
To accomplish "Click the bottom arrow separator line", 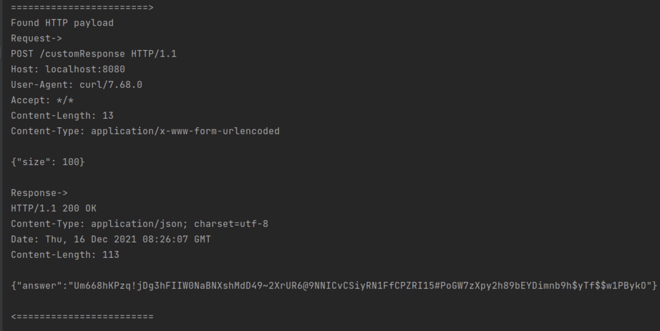I will [x=82, y=317].
